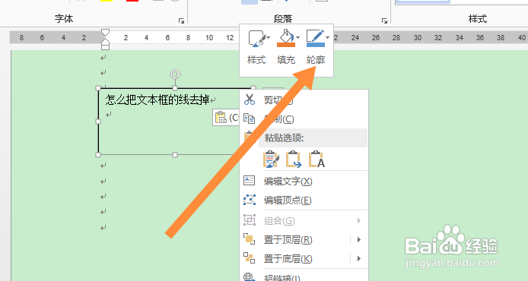Click the copy pages icon
528x281 pixels.
(250, 118)
